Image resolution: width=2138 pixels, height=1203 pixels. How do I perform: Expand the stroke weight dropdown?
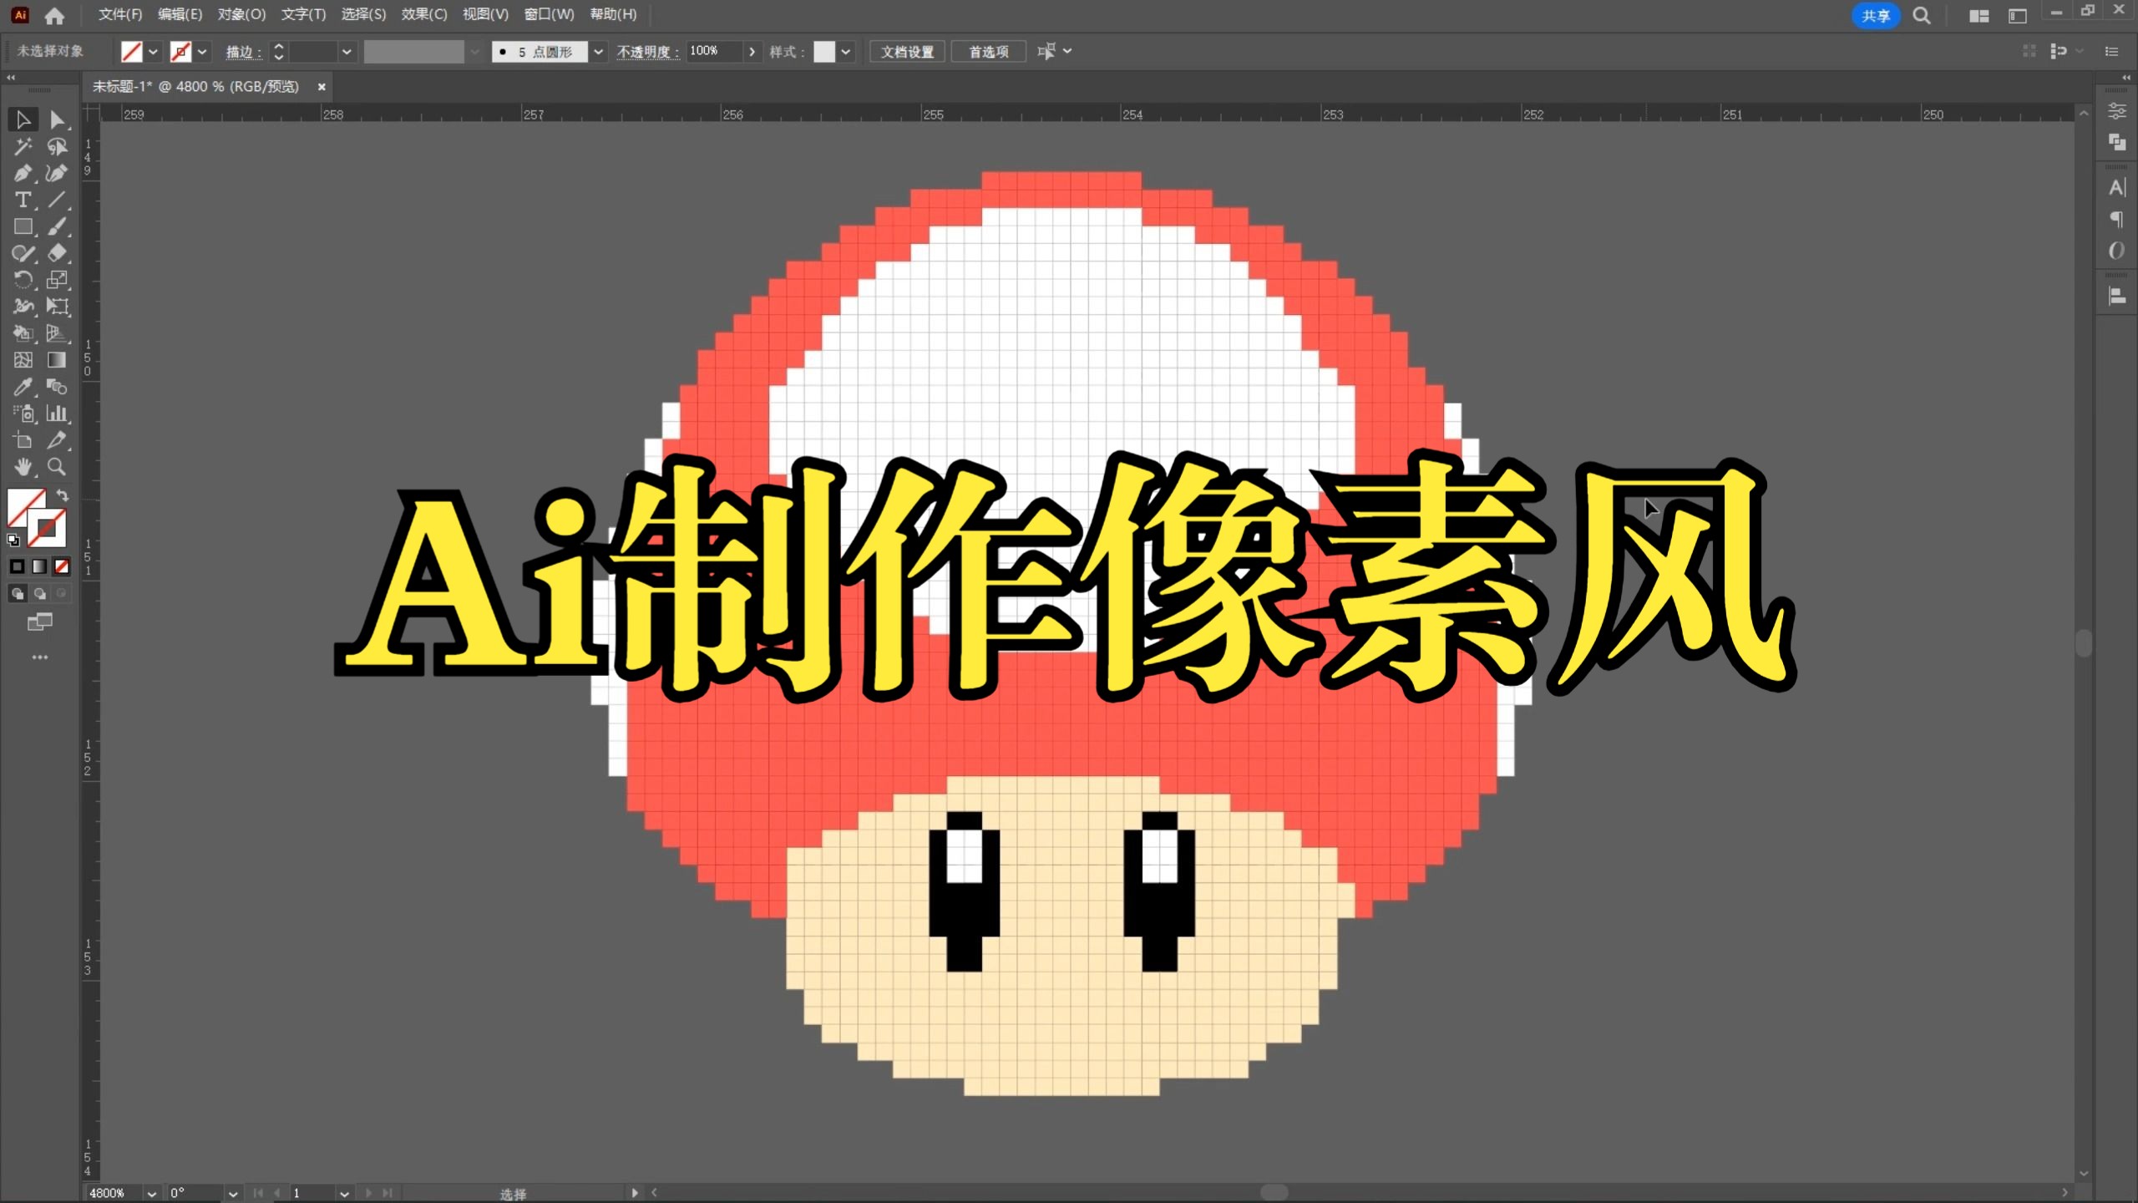[347, 52]
